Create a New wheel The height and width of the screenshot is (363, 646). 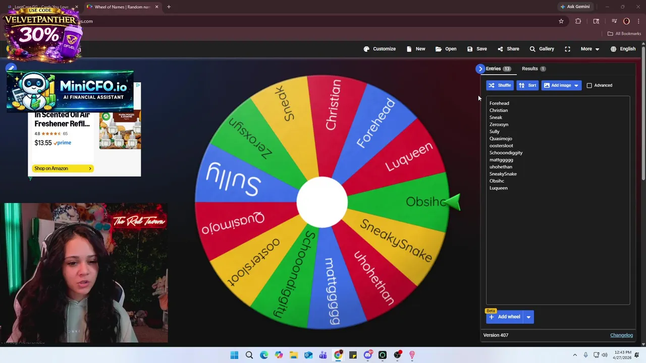(415, 49)
